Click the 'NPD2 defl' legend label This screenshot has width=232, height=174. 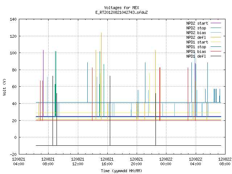[196, 37]
